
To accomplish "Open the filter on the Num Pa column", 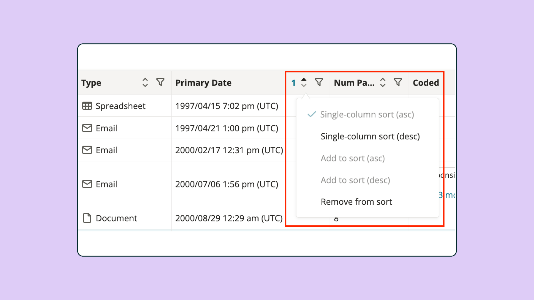I will click(x=398, y=82).
